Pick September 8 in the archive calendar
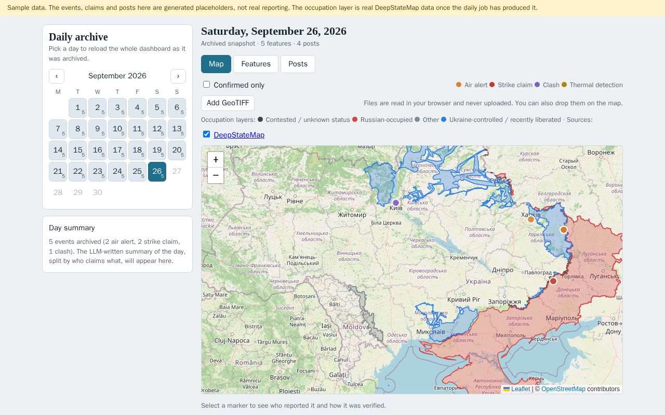Viewport: 665px width, 415px height. [x=77, y=129]
